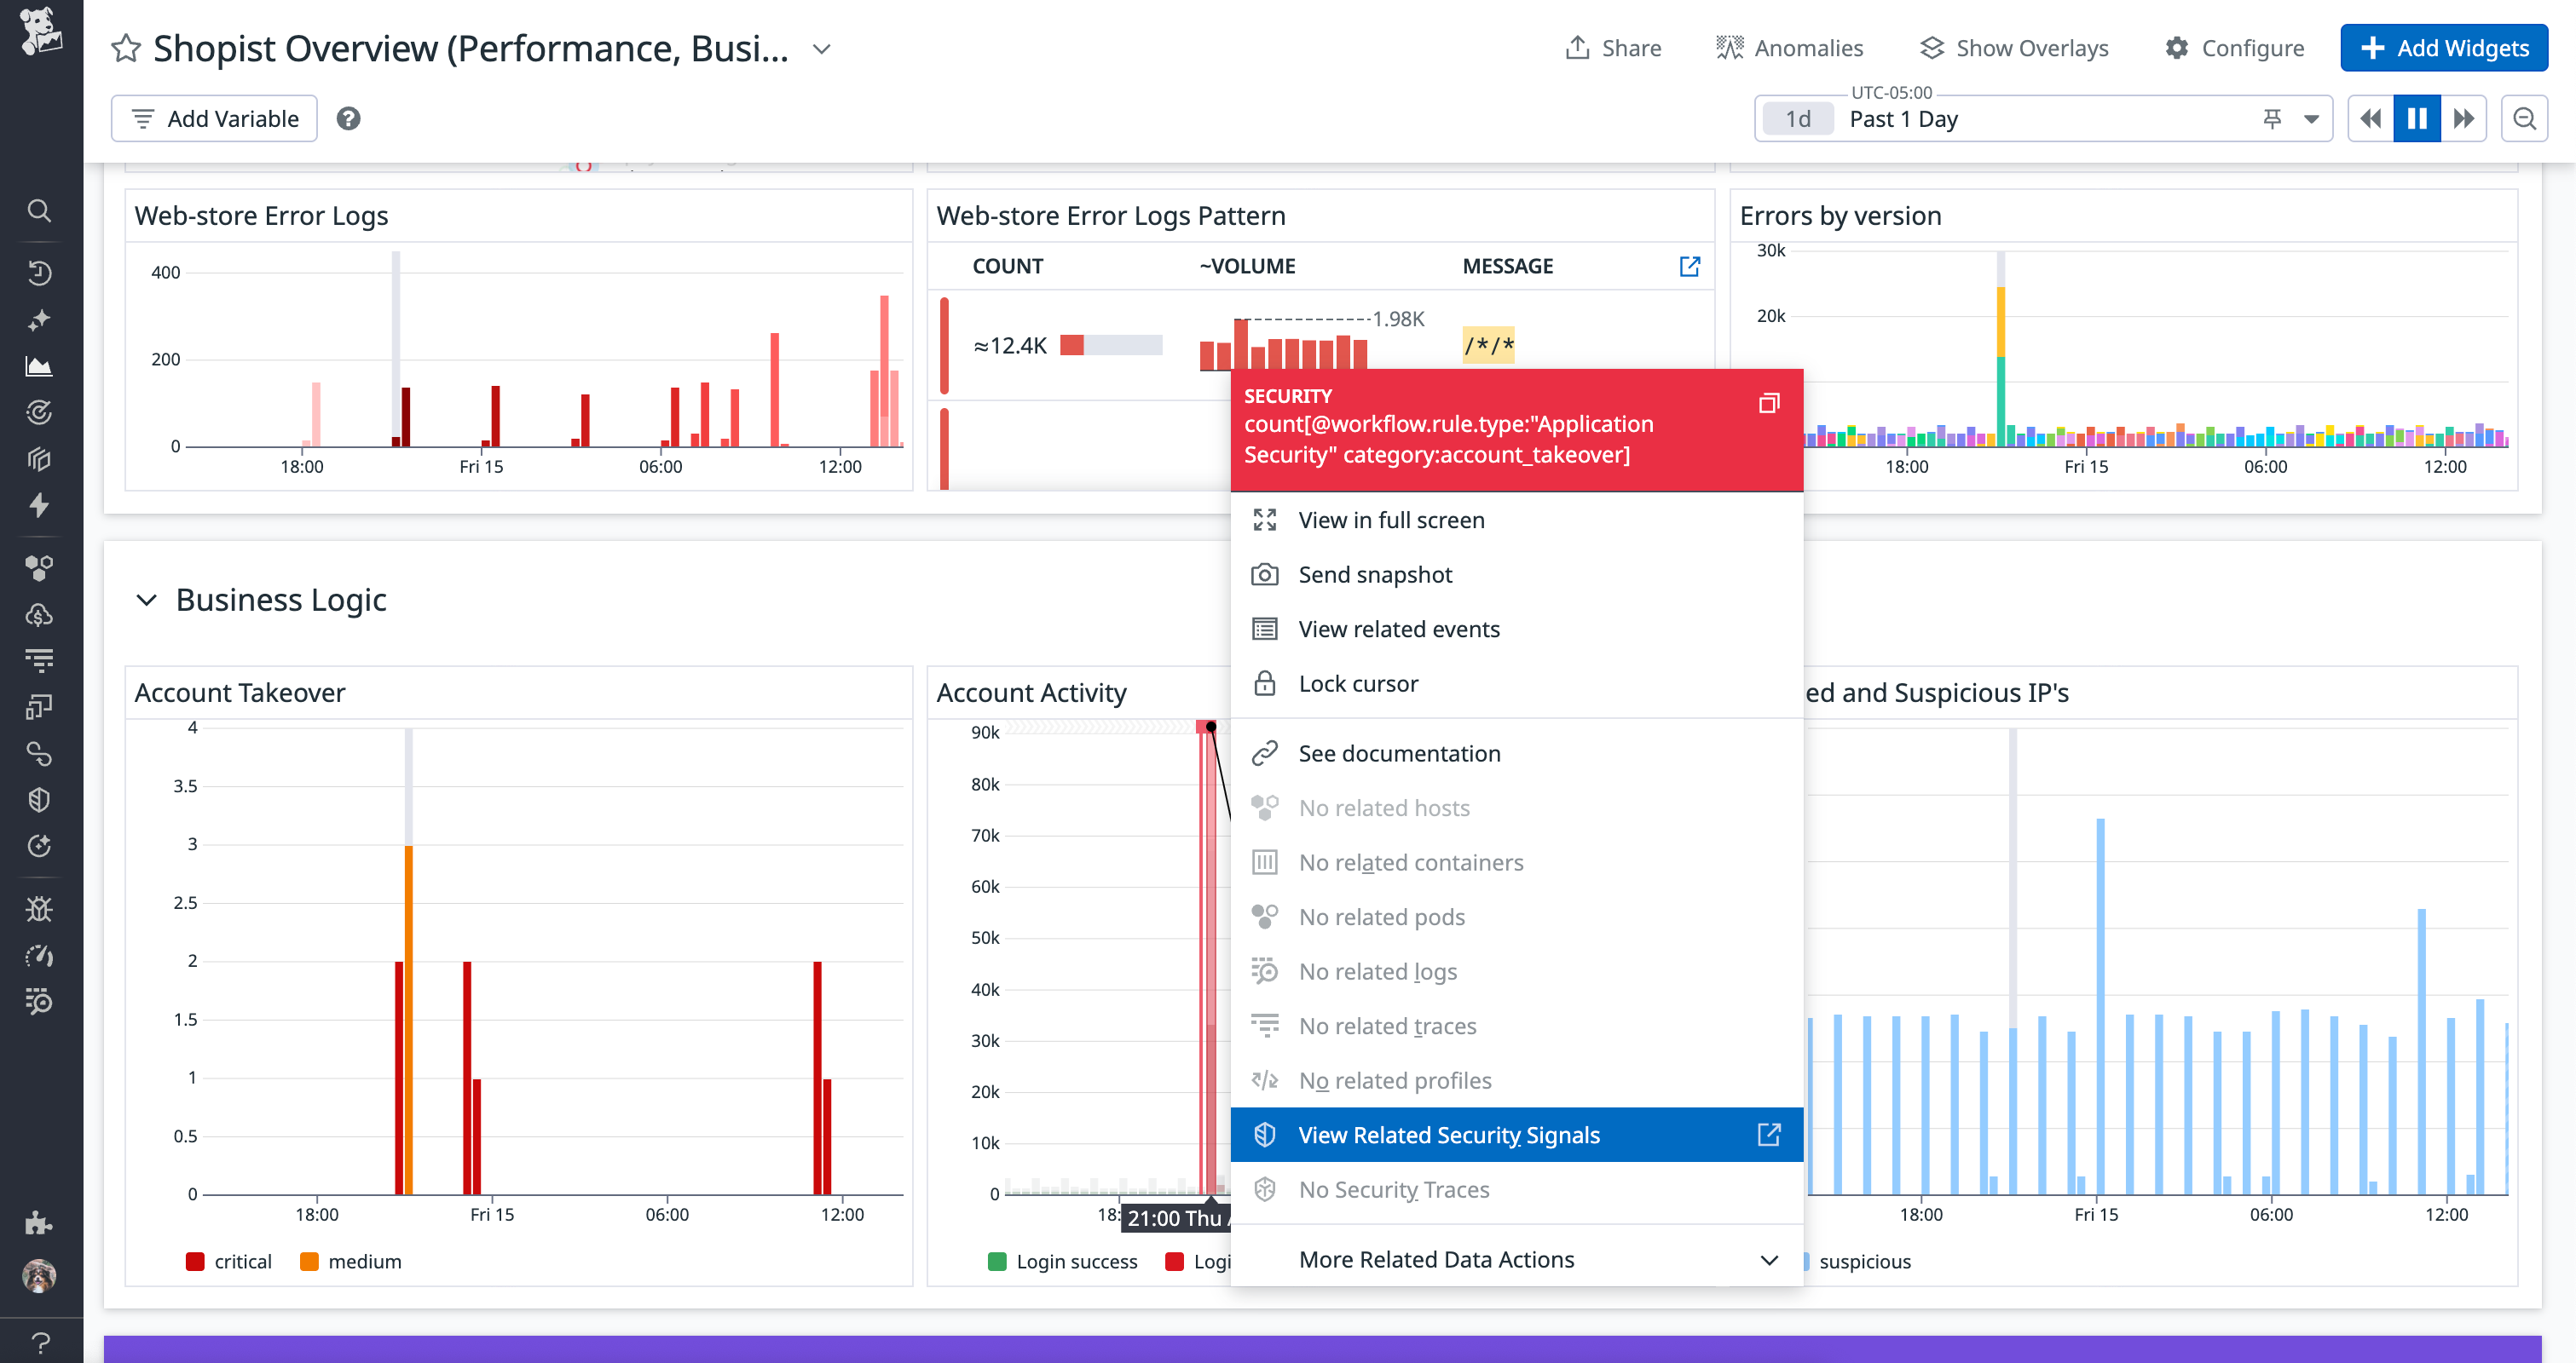Screen dimensions: 2576x1363
Task: Pin the current time frame
Action: 2272,118
